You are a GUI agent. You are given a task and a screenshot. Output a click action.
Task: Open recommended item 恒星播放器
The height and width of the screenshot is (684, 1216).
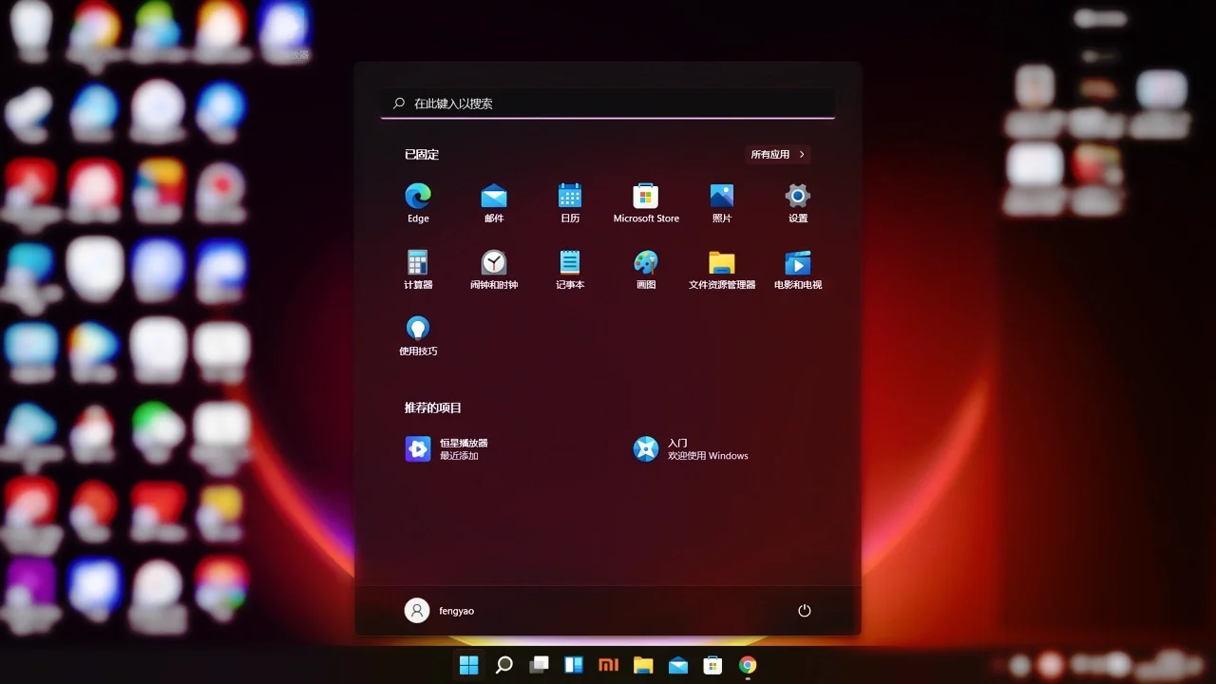click(446, 449)
